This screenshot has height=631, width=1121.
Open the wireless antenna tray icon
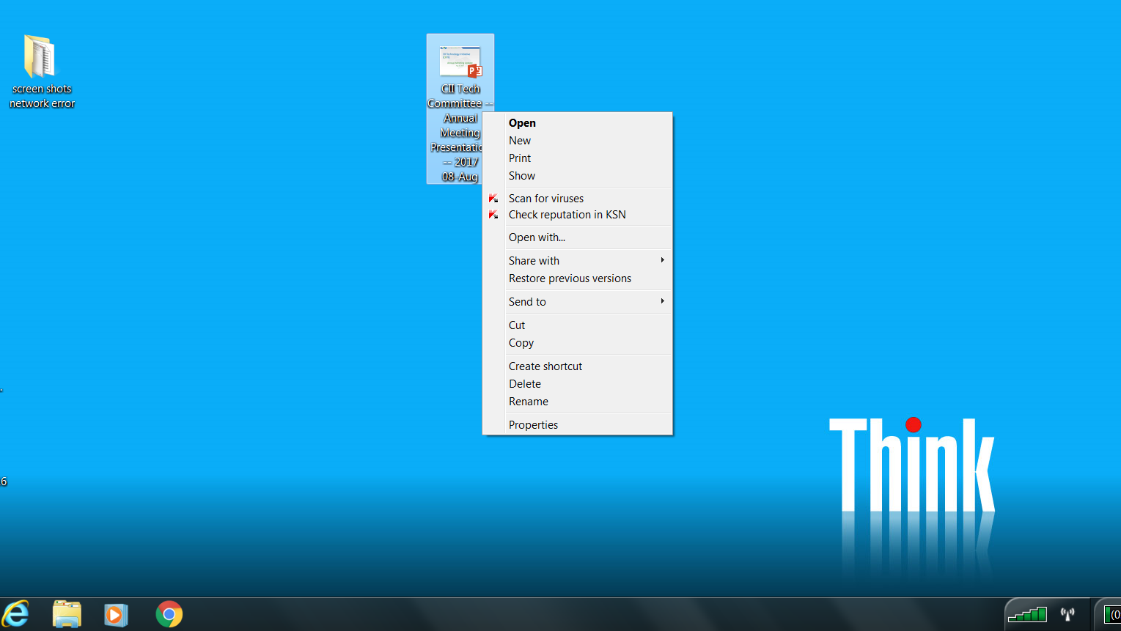pos(1068,614)
